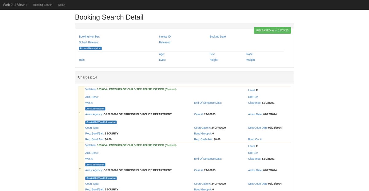Image resolution: width=369 pixels, height=191 pixels.
Task: Select charge 1 court case 24CR09629
Action: [219, 128]
